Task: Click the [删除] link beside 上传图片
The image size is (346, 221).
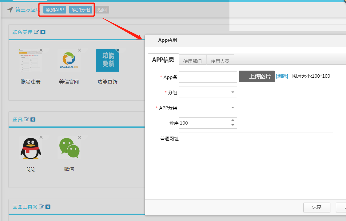Action: coord(282,76)
